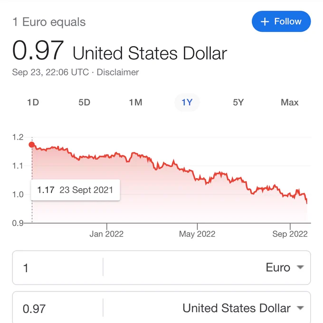Open the Euro currency dropdown arrow
Screen dimensions: 323x323
click(300, 267)
